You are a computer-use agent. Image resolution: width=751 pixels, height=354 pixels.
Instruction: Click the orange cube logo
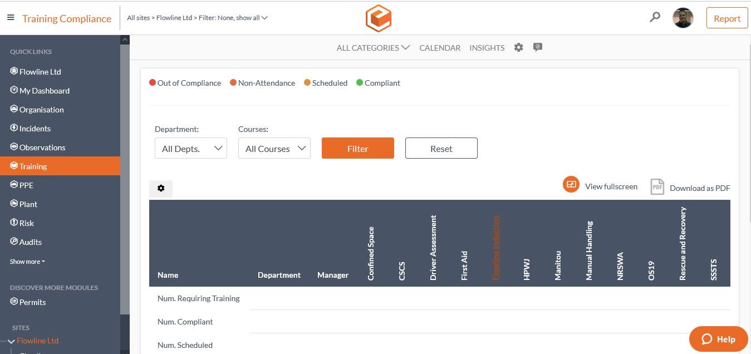[x=379, y=18]
